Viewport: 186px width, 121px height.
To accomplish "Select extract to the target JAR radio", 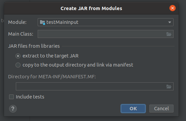I will coord(18,56).
